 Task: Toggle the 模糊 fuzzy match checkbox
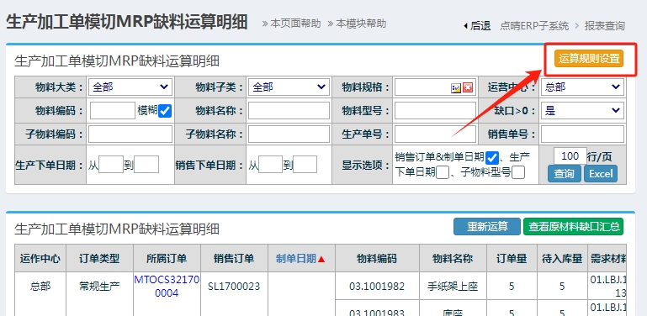point(165,111)
